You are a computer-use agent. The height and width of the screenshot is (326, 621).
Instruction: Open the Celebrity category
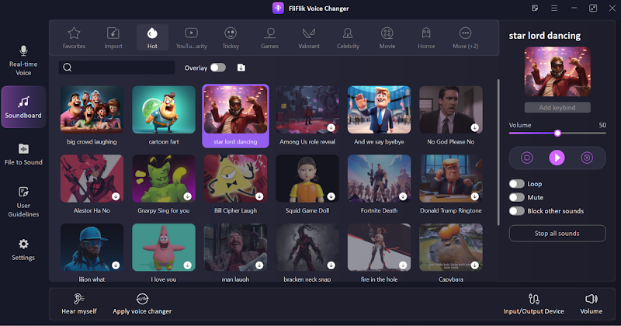pos(348,37)
